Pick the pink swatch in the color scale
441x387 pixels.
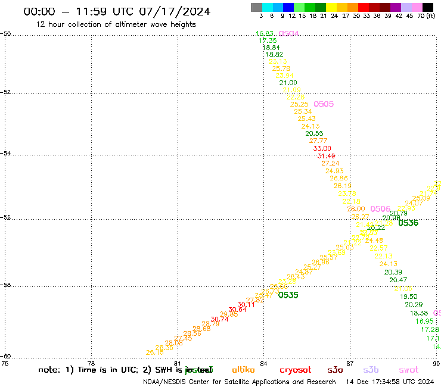pos(417,7)
